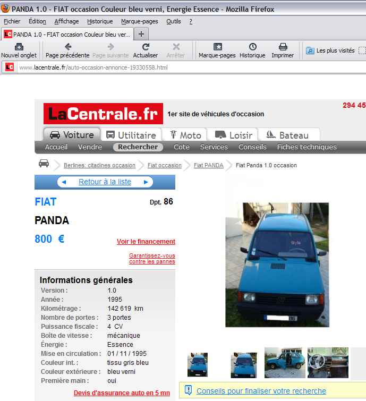Open a new tab with plus button
This screenshot has height=401, width=366.
point(141,34)
